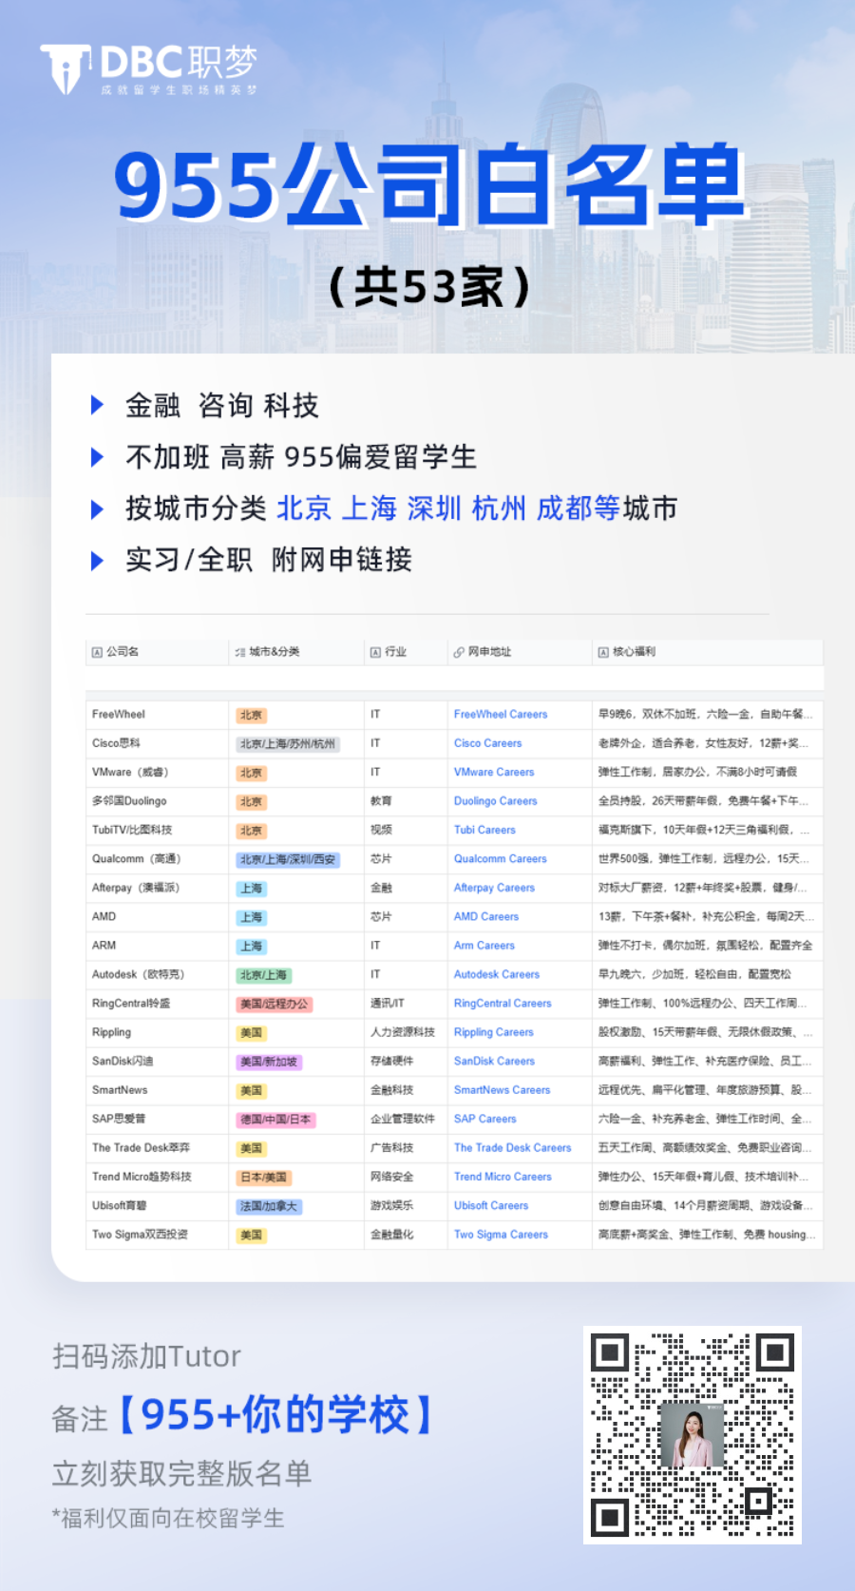Select the 游戏娱乐 industry cell
Image resolution: width=855 pixels, height=1591 pixels.
(x=406, y=1206)
